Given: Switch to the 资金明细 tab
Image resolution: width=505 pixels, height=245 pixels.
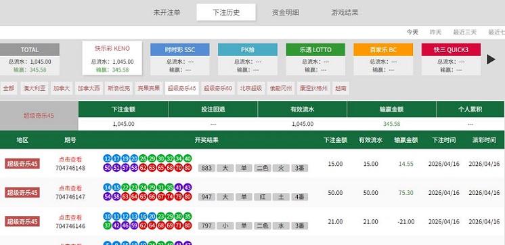Looking at the screenshot, I should pos(286,13).
